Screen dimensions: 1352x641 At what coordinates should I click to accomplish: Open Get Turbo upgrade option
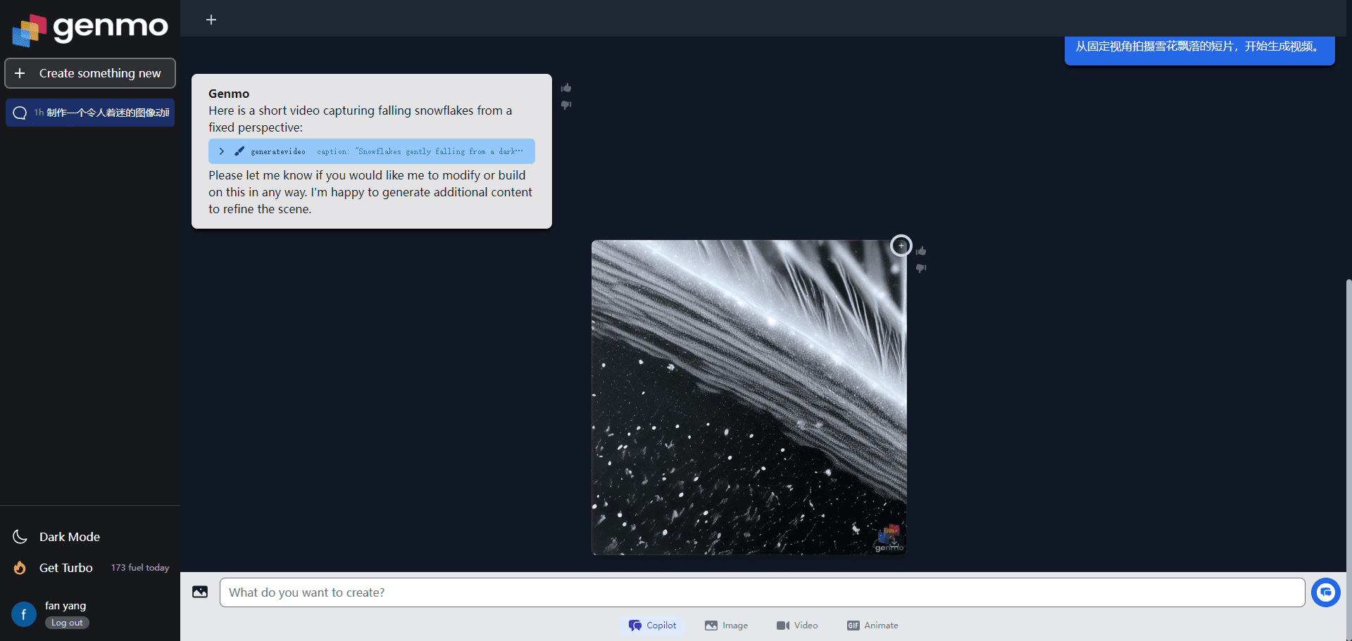pyautogui.click(x=65, y=568)
